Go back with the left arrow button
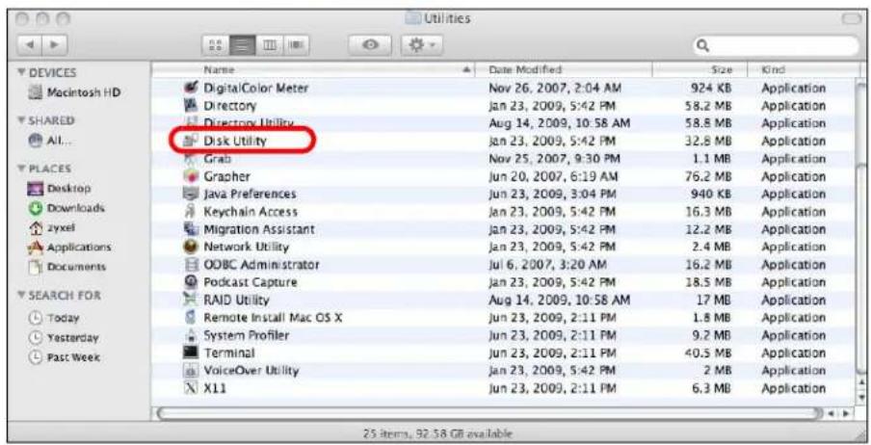 coord(31,45)
